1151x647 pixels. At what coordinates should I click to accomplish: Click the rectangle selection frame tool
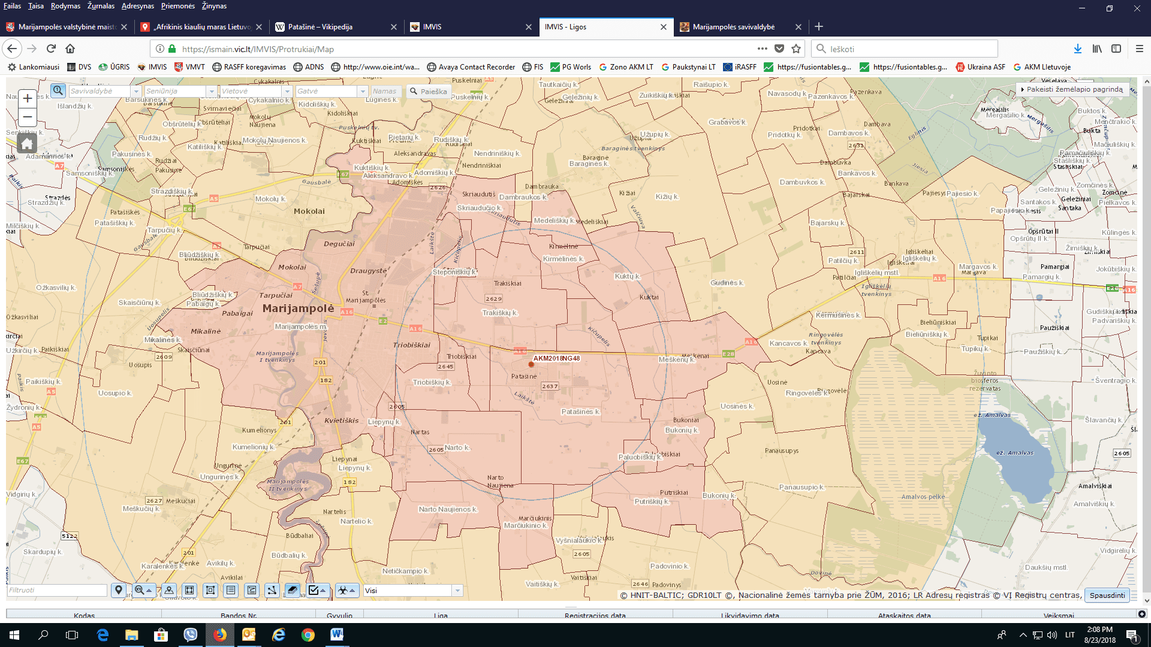point(189,590)
